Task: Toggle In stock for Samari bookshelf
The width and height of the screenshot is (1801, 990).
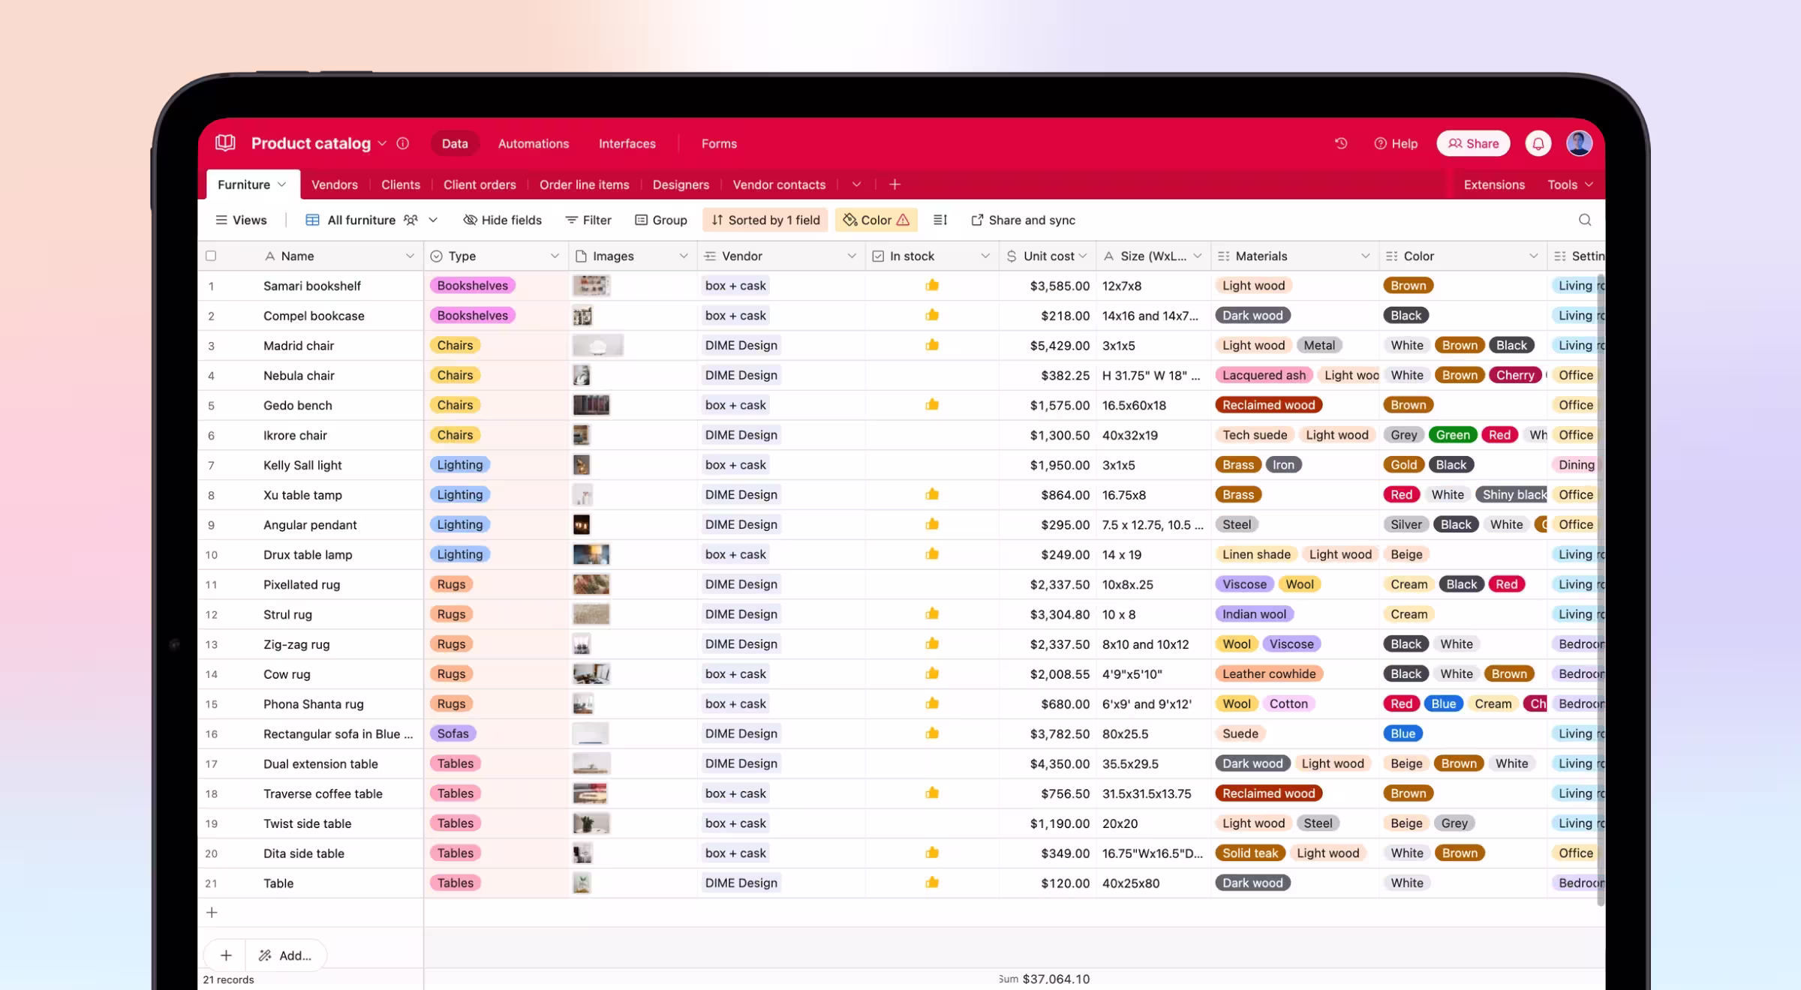Action: [932, 285]
